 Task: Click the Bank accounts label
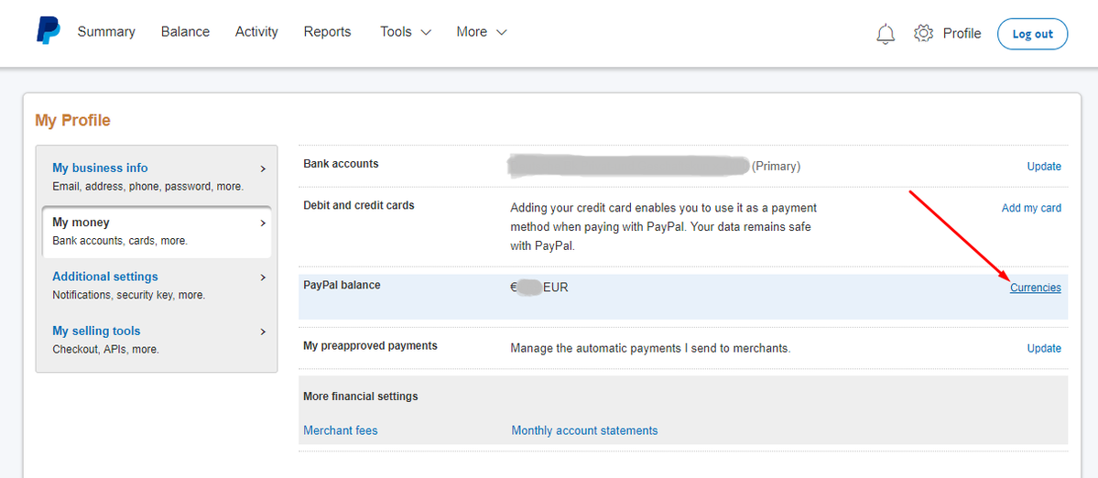tap(341, 164)
